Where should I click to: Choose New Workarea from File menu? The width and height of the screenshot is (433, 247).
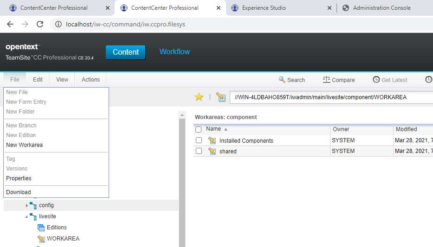[x=24, y=145]
